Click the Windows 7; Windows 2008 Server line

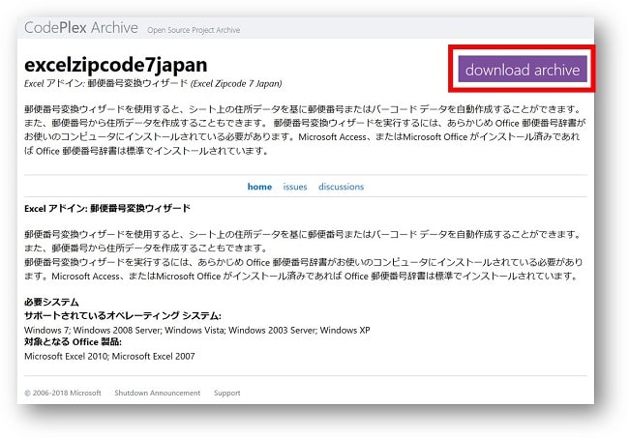[x=197, y=330]
